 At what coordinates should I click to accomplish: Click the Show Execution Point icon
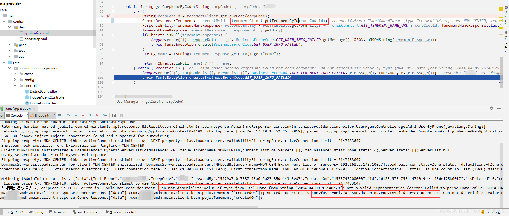[59, 116]
